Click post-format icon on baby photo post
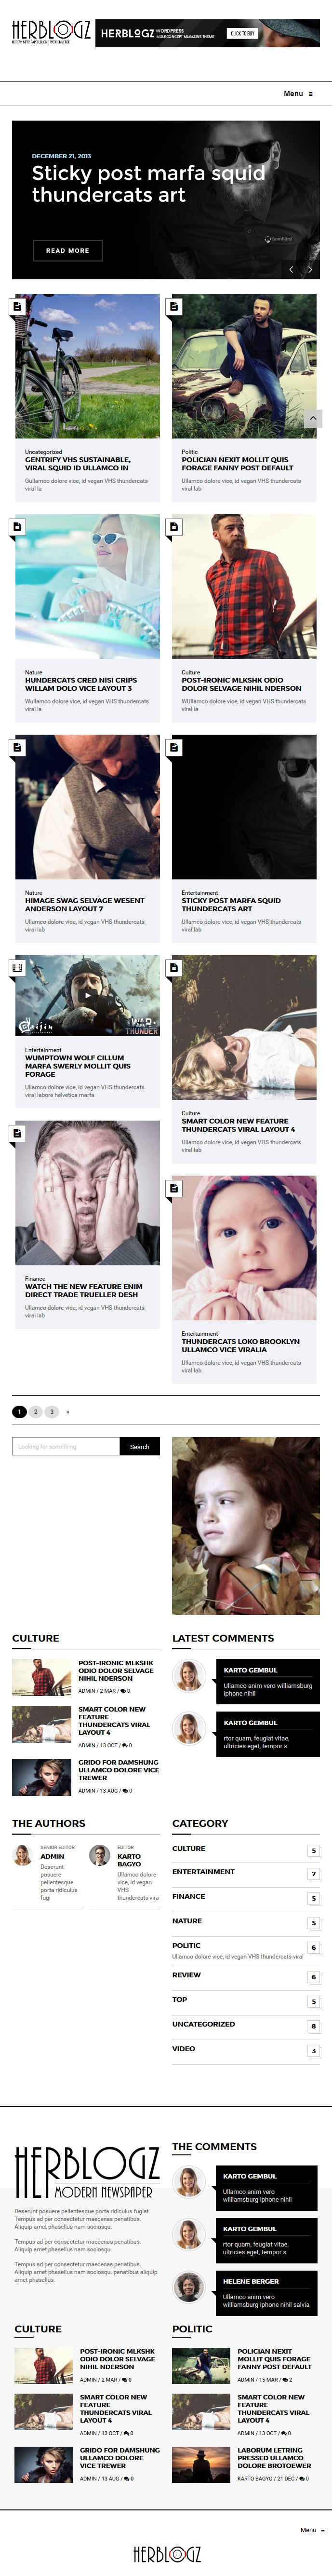The height and width of the screenshot is (2576, 332). [174, 1188]
